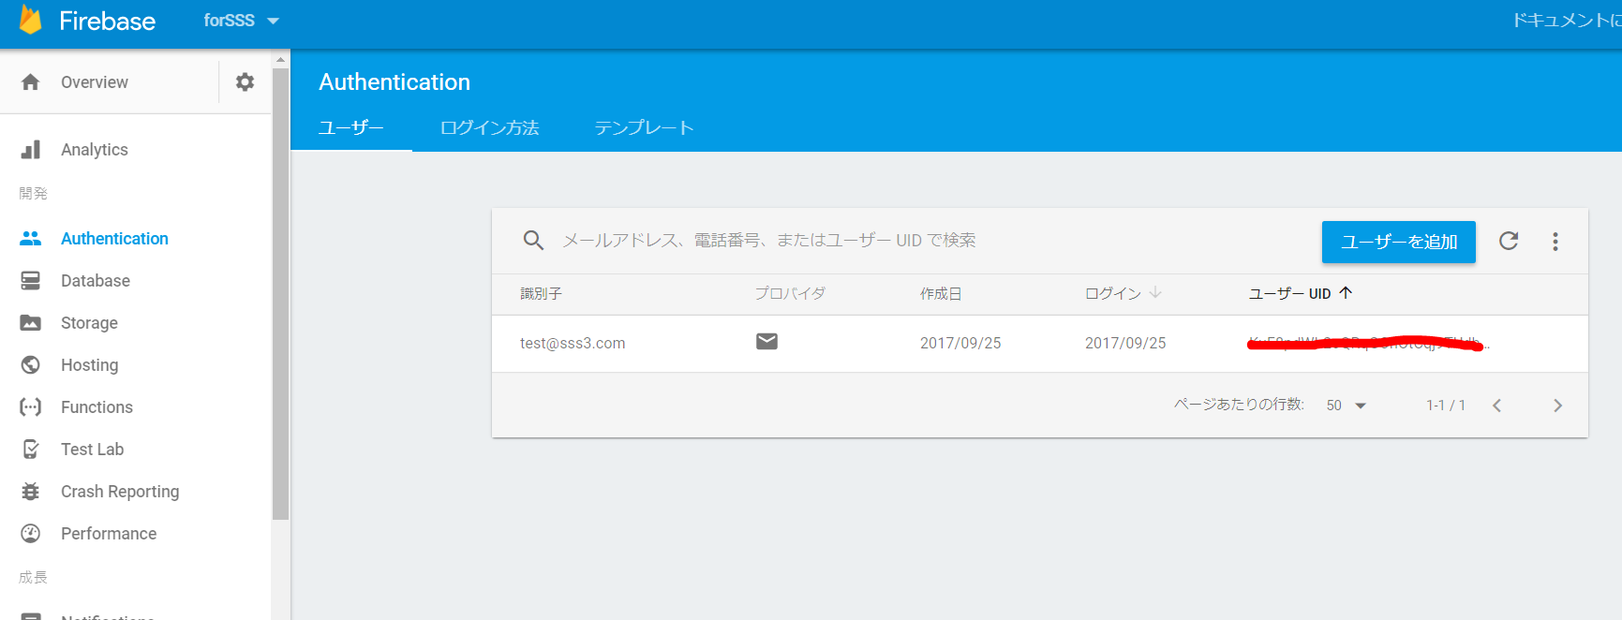The height and width of the screenshot is (620, 1622).
Task: Click the Authentication people icon
Action: click(31, 239)
